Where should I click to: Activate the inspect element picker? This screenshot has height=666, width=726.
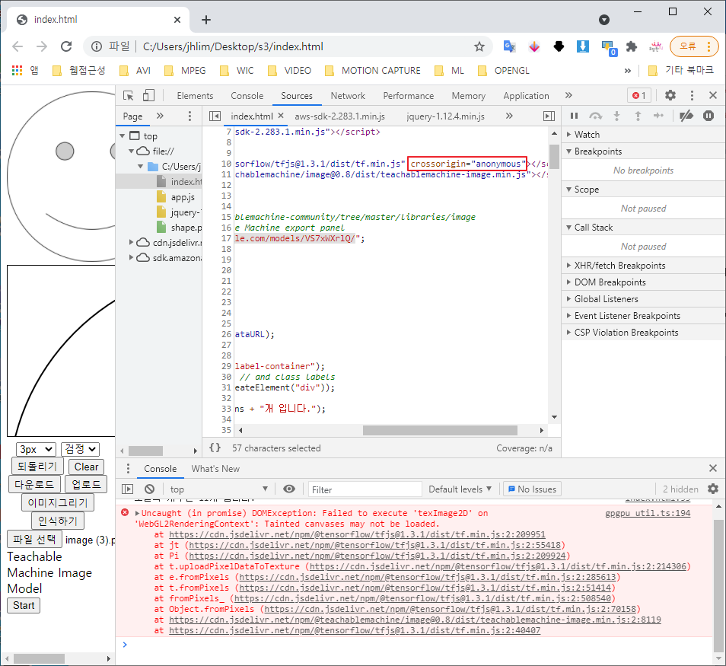[129, 95]
